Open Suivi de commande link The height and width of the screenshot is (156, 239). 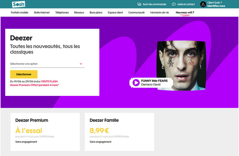155,4
